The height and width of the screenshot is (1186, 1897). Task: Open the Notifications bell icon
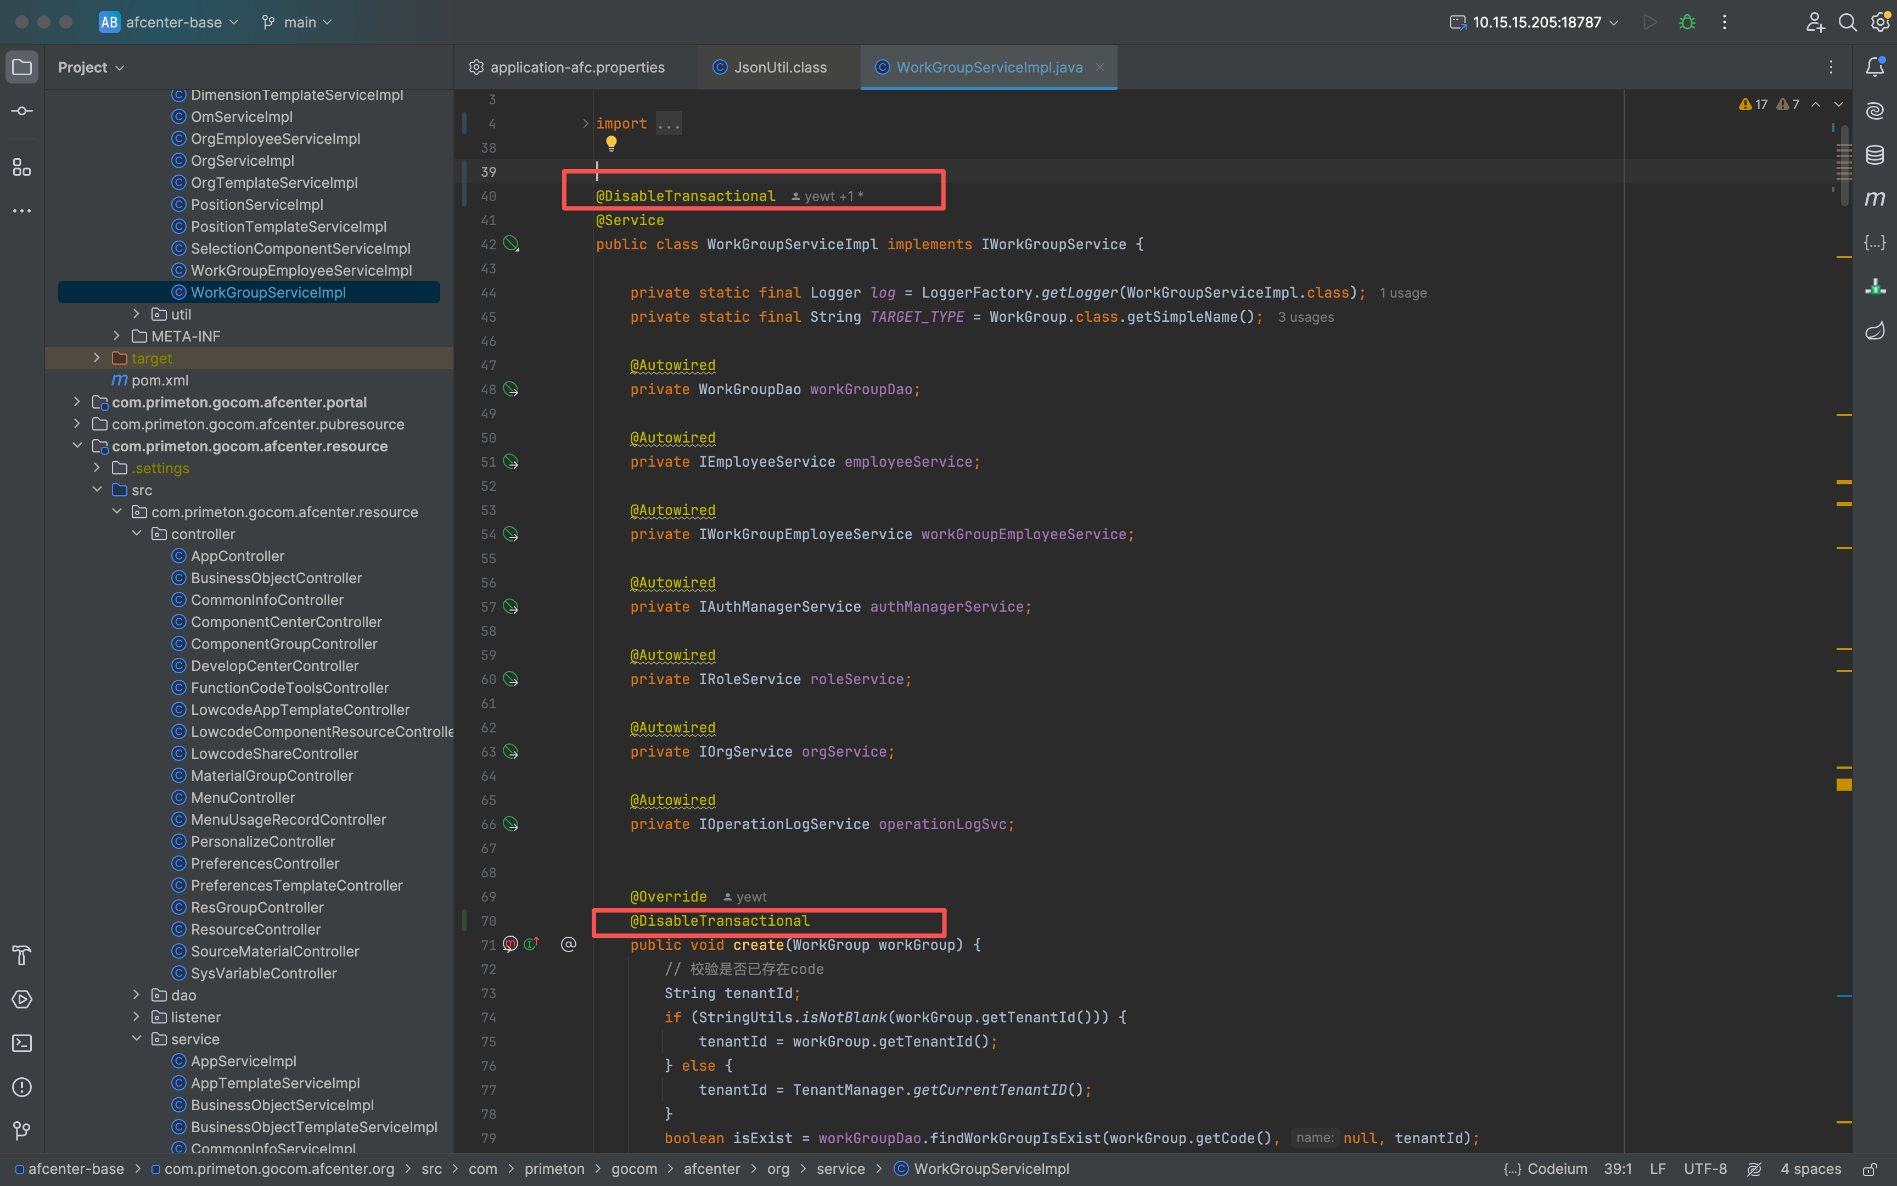point(1874,68)
